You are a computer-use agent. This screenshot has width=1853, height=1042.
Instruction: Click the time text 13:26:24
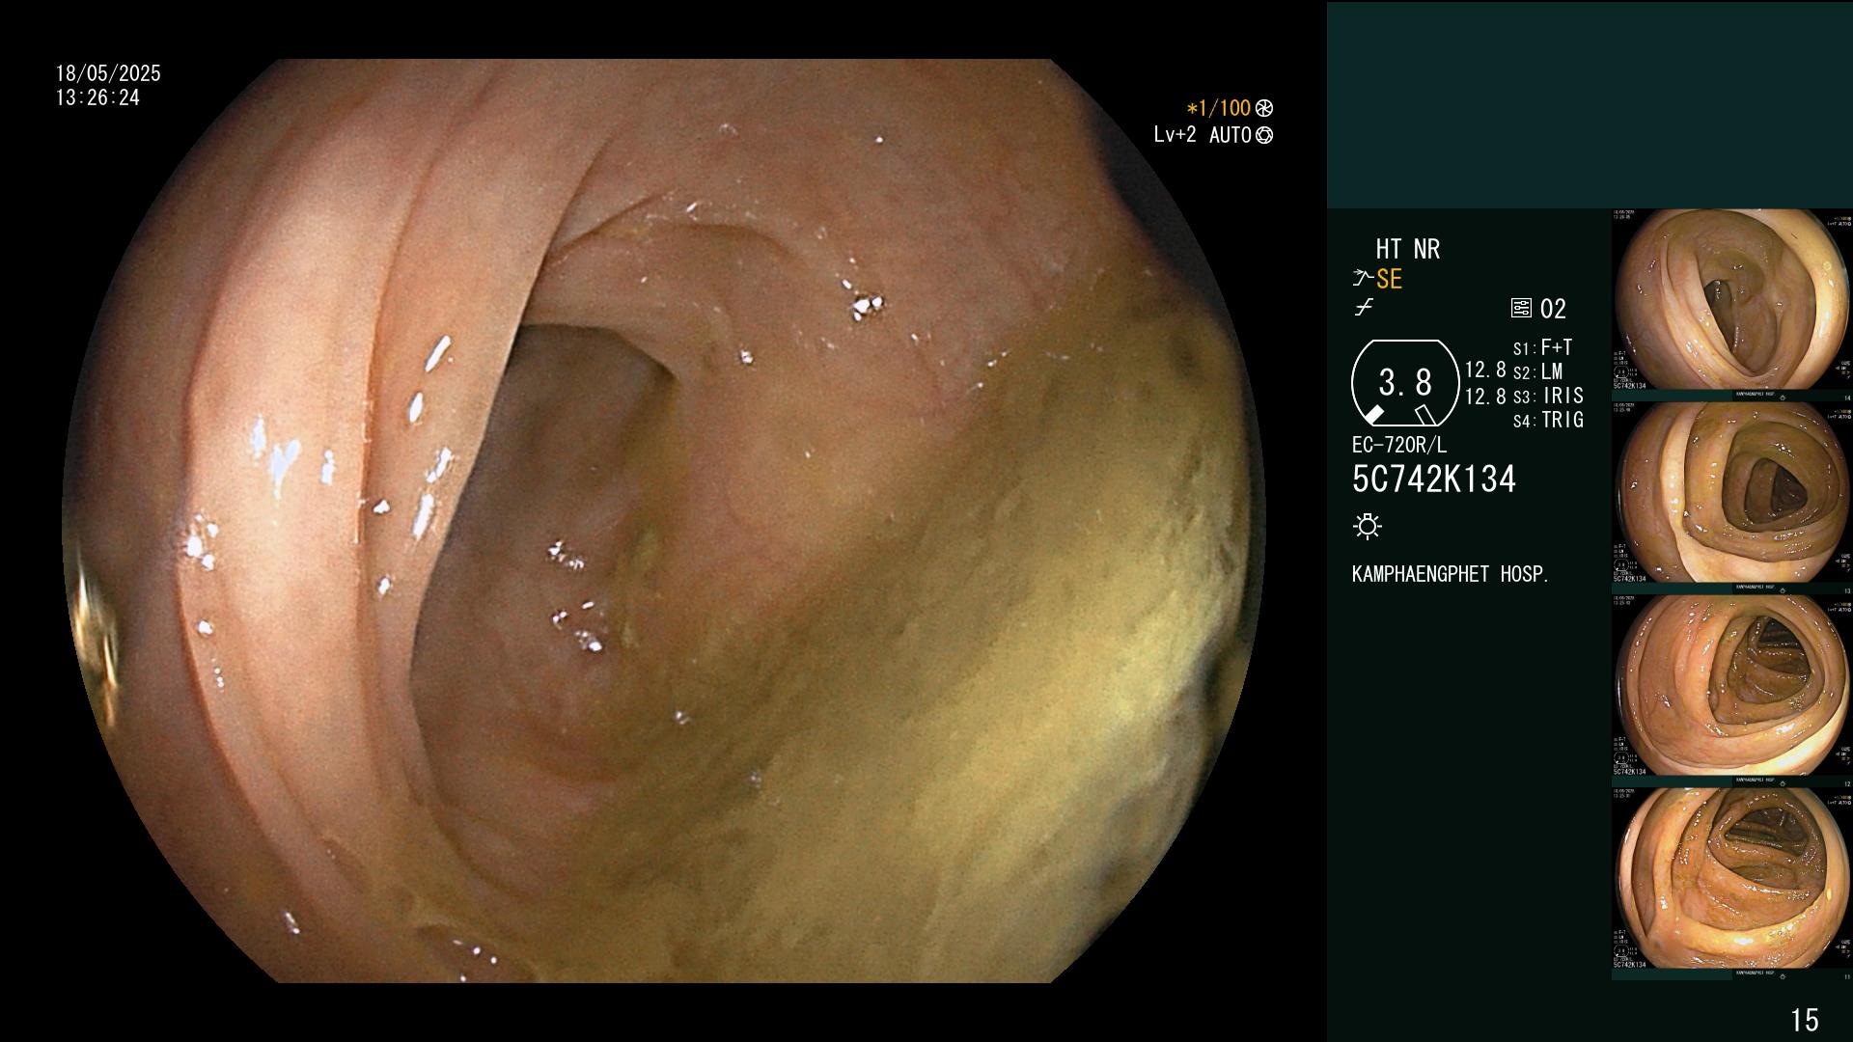(x=97, y=97)
